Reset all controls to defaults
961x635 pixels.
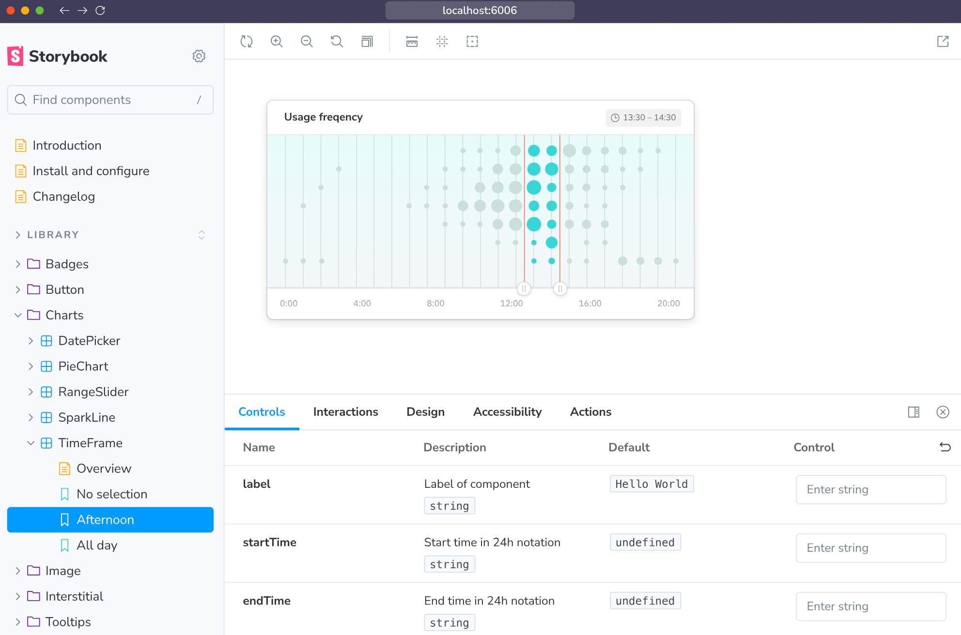[x=945, y=447]
